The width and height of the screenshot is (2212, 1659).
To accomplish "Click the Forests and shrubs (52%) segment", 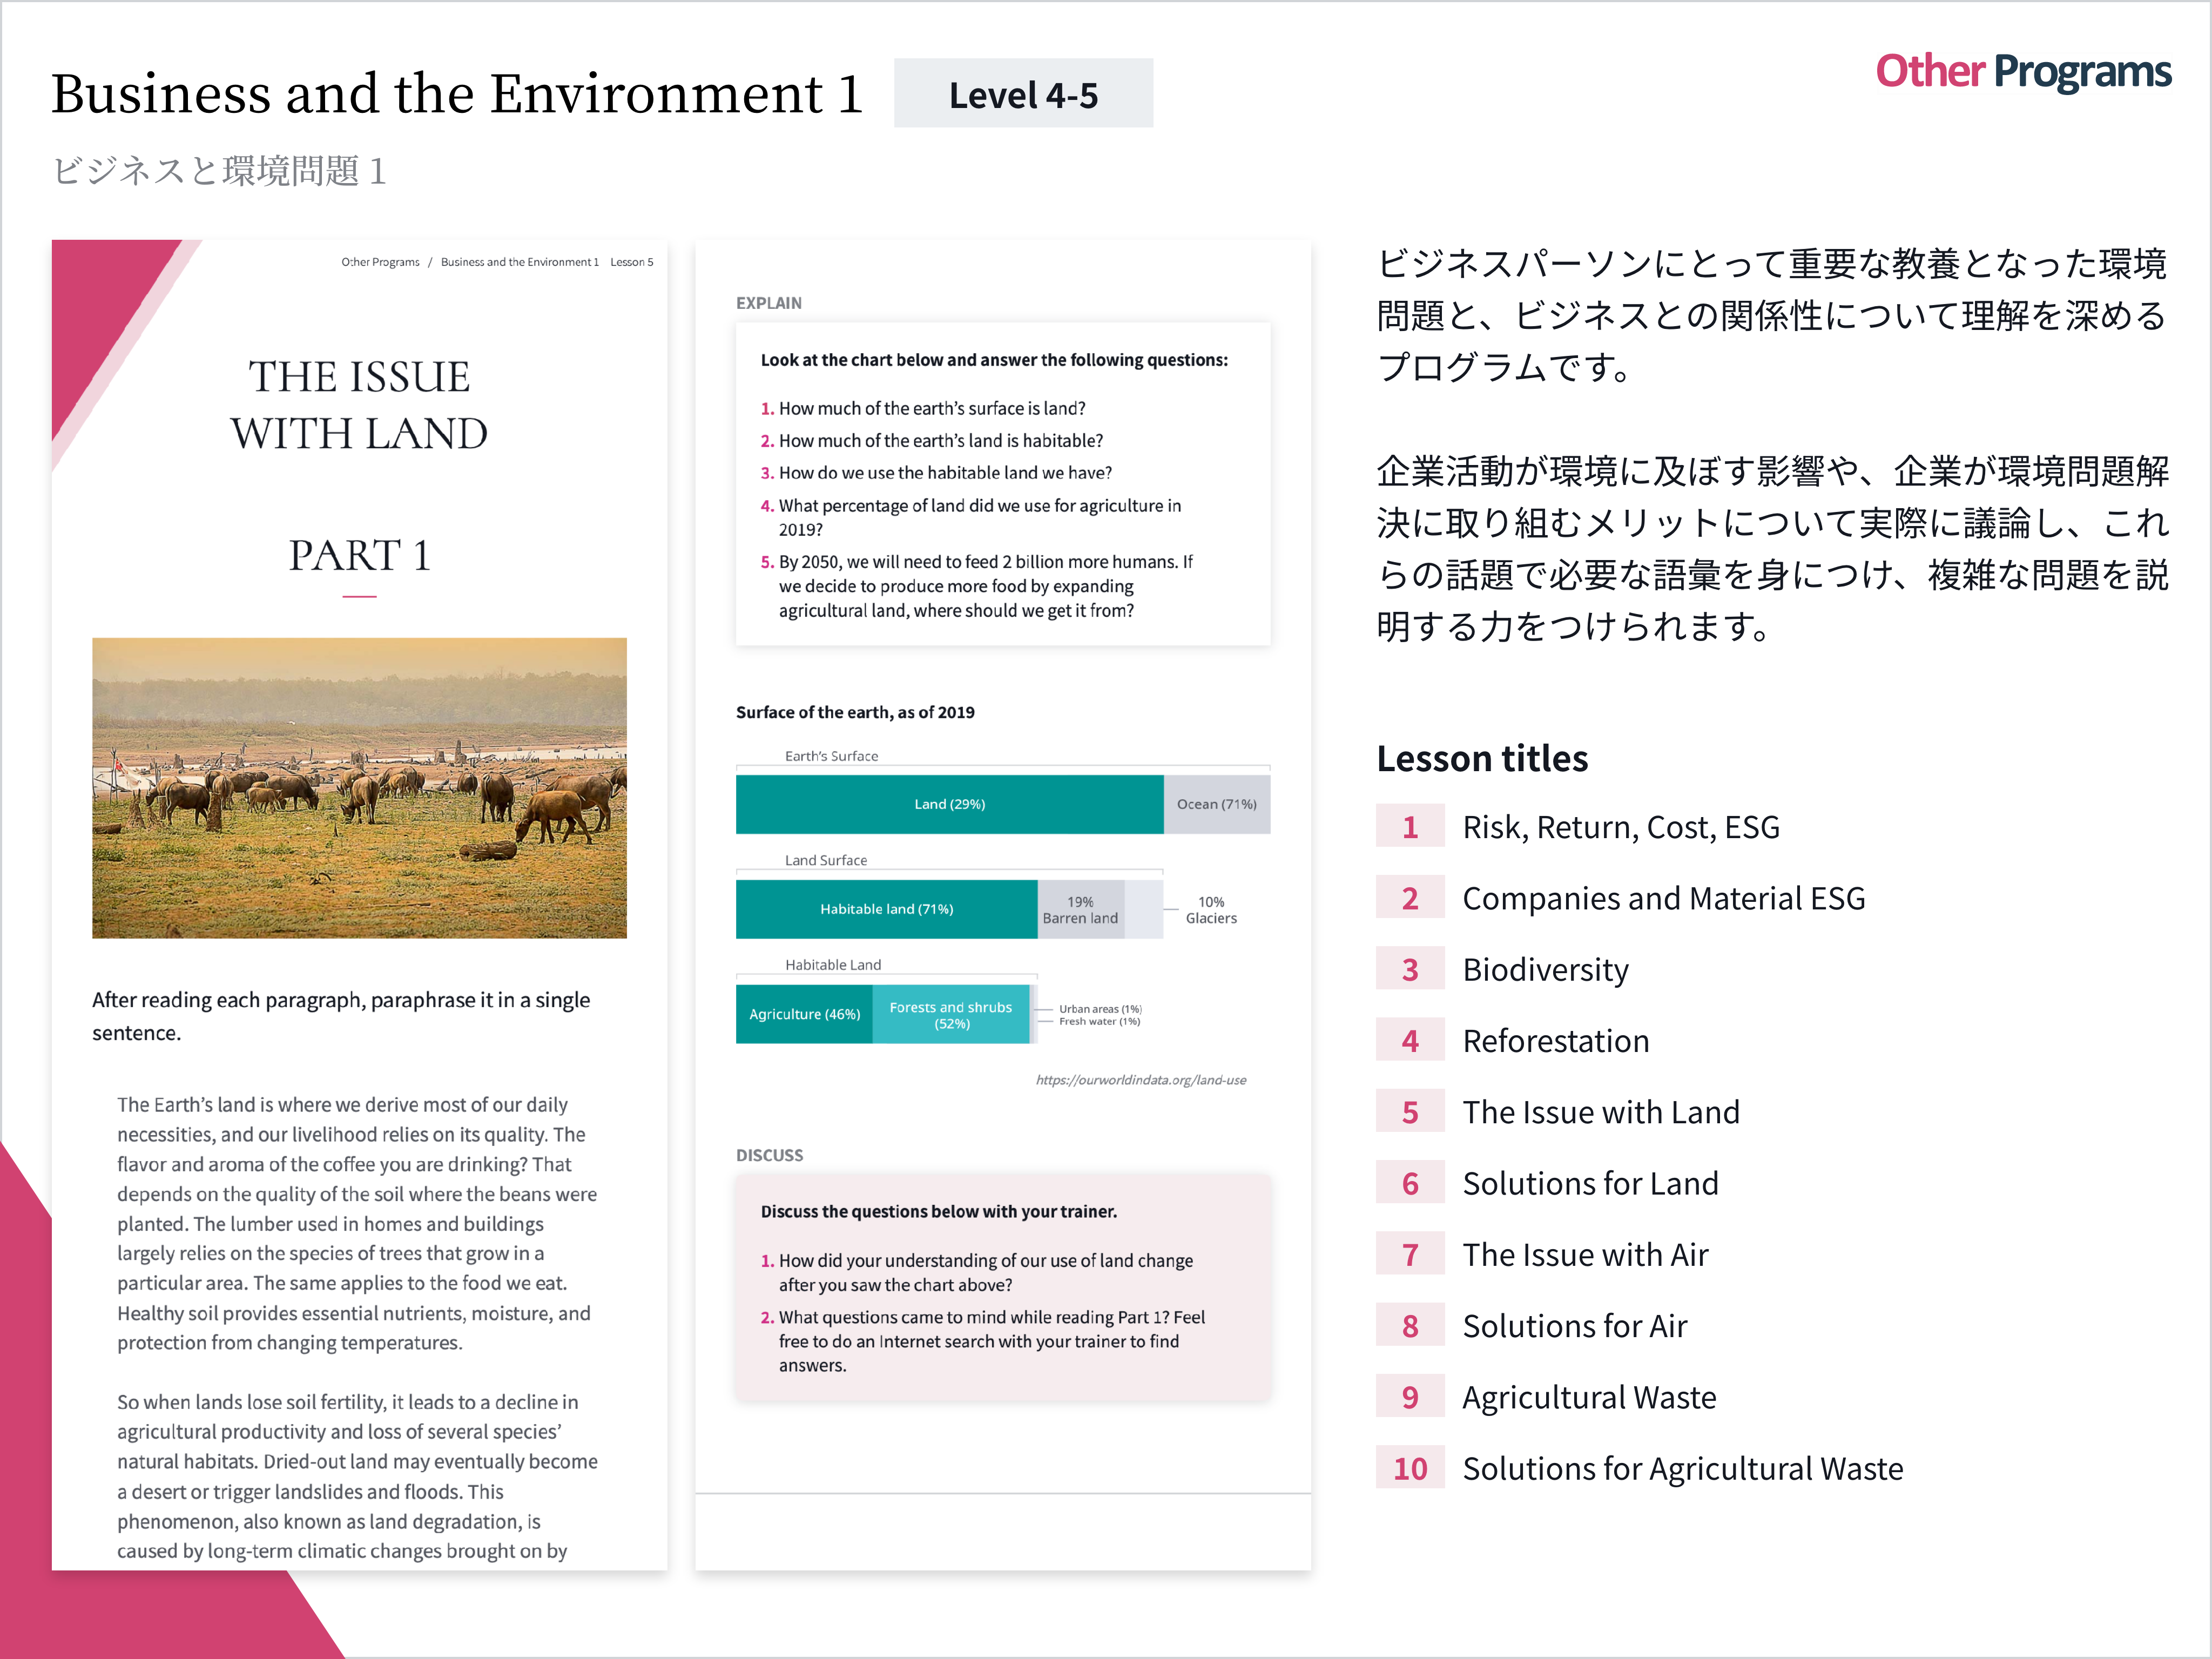I will click(x=950, y=1015).
